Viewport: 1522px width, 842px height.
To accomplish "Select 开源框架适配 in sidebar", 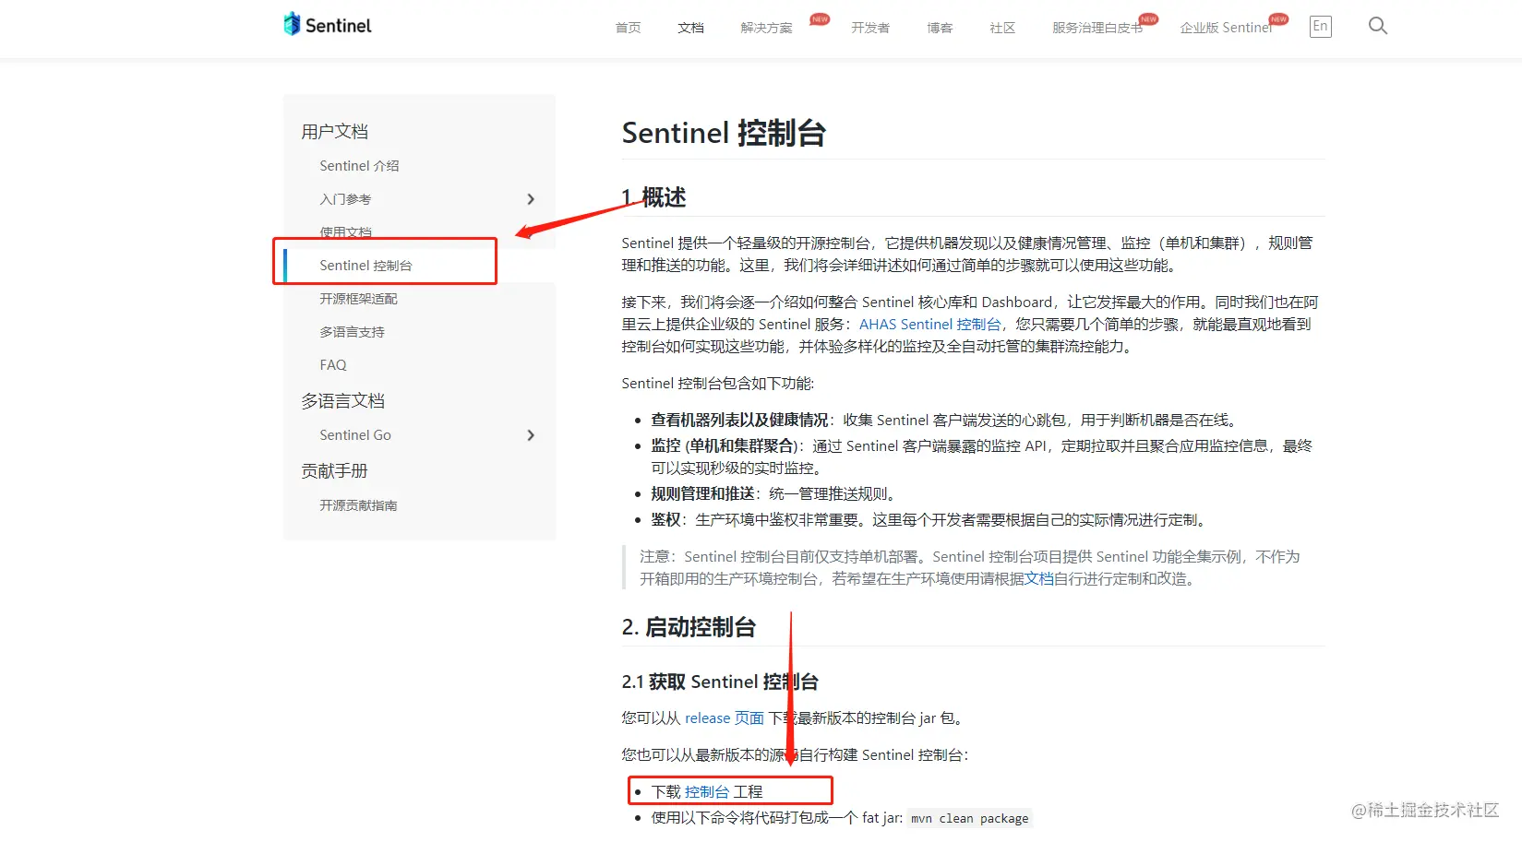I will coord(358,299).
